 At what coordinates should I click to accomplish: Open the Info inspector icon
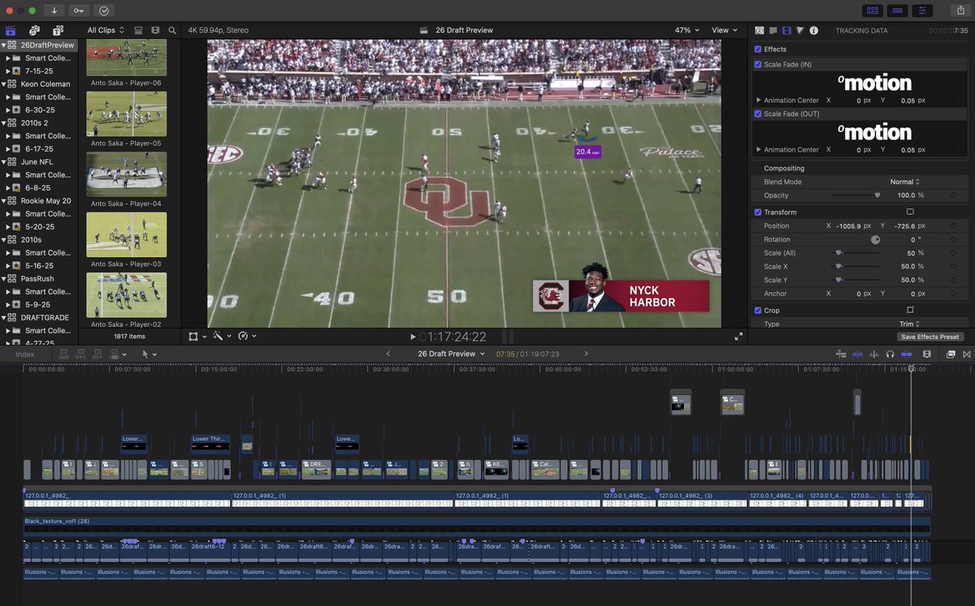click(x=814, y=30)
